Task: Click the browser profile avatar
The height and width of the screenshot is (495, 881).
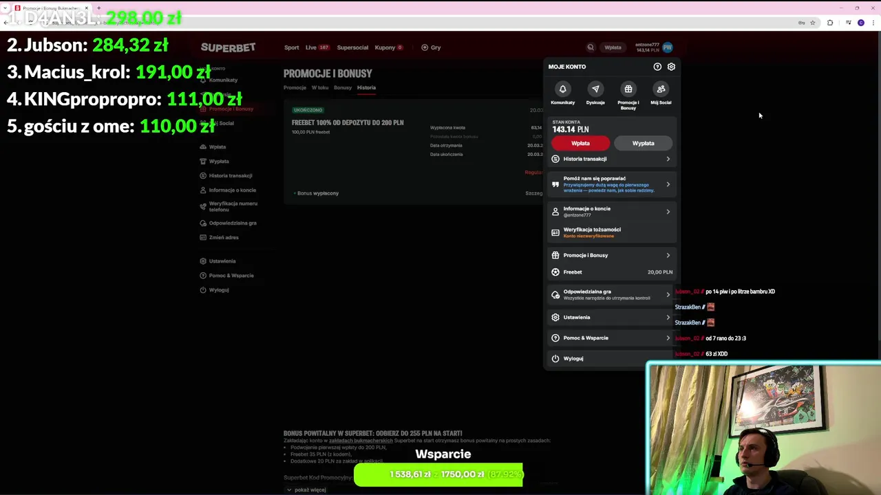Action: tap(861, 23)
